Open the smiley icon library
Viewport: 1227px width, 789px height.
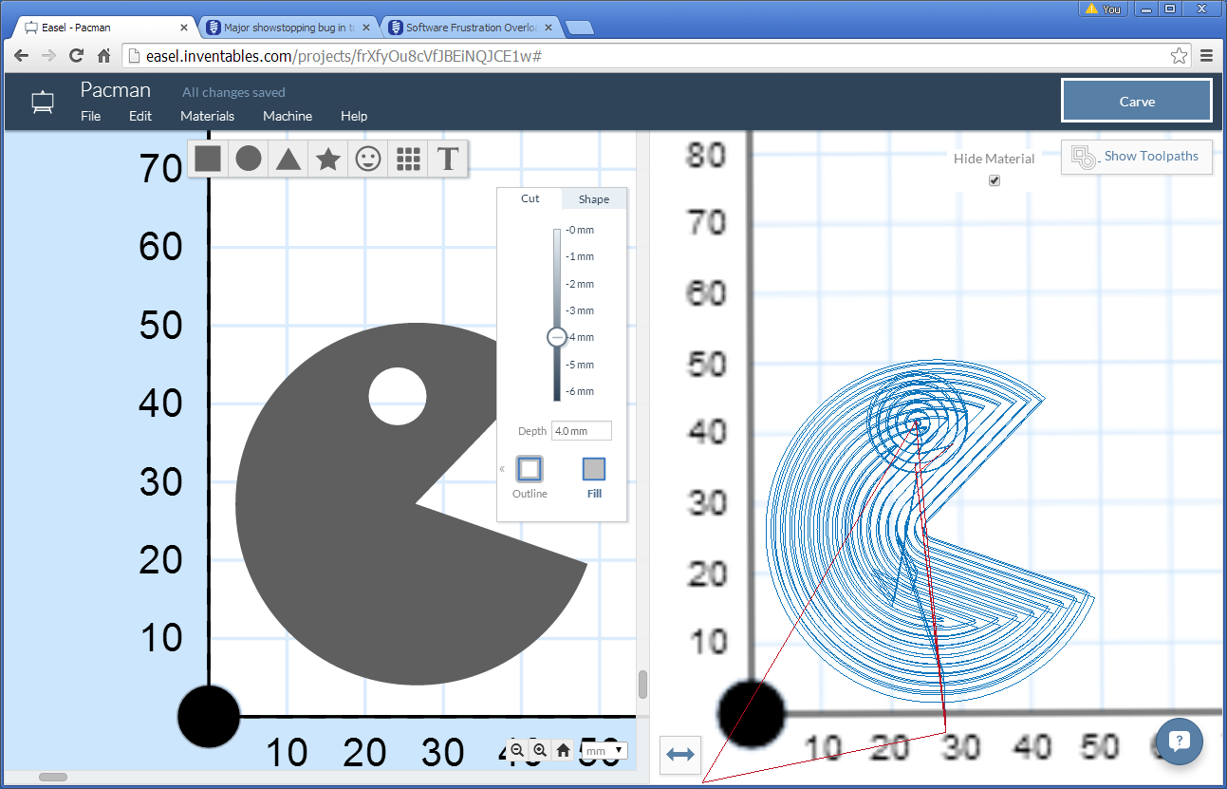pyautogui.click(x=368, y=159)
